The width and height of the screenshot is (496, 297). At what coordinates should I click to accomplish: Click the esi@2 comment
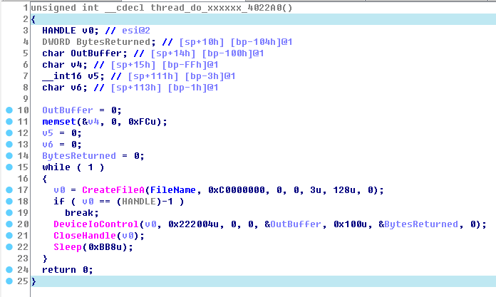click(x=136, y=31)
